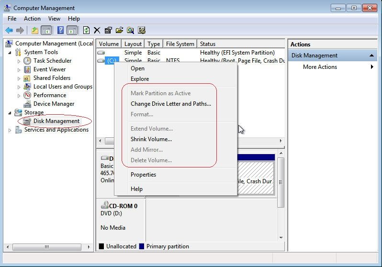Choose Explore from the context menu

176,79
